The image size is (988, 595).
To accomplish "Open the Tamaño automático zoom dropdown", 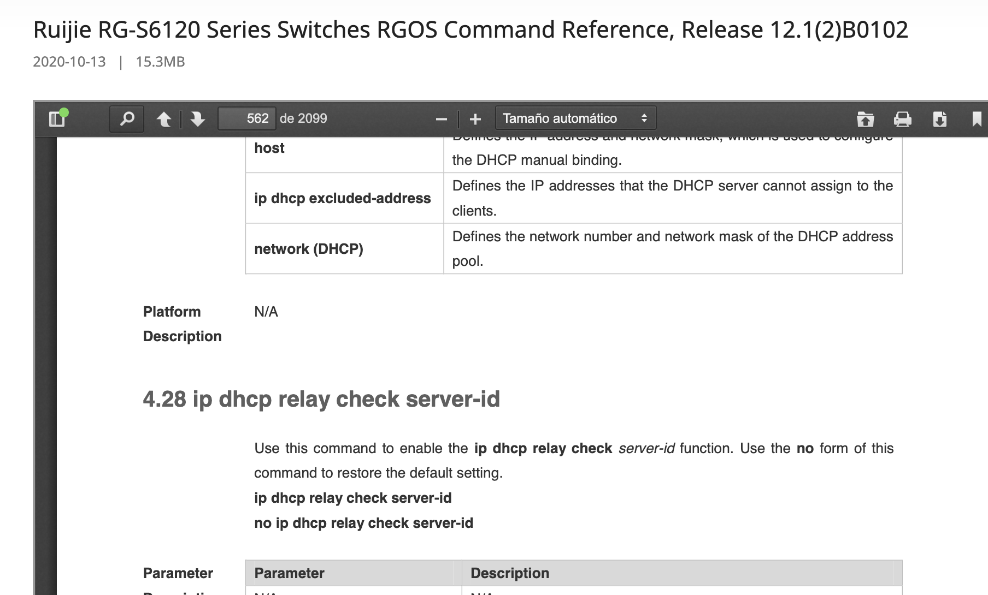I will pos(575,118).
